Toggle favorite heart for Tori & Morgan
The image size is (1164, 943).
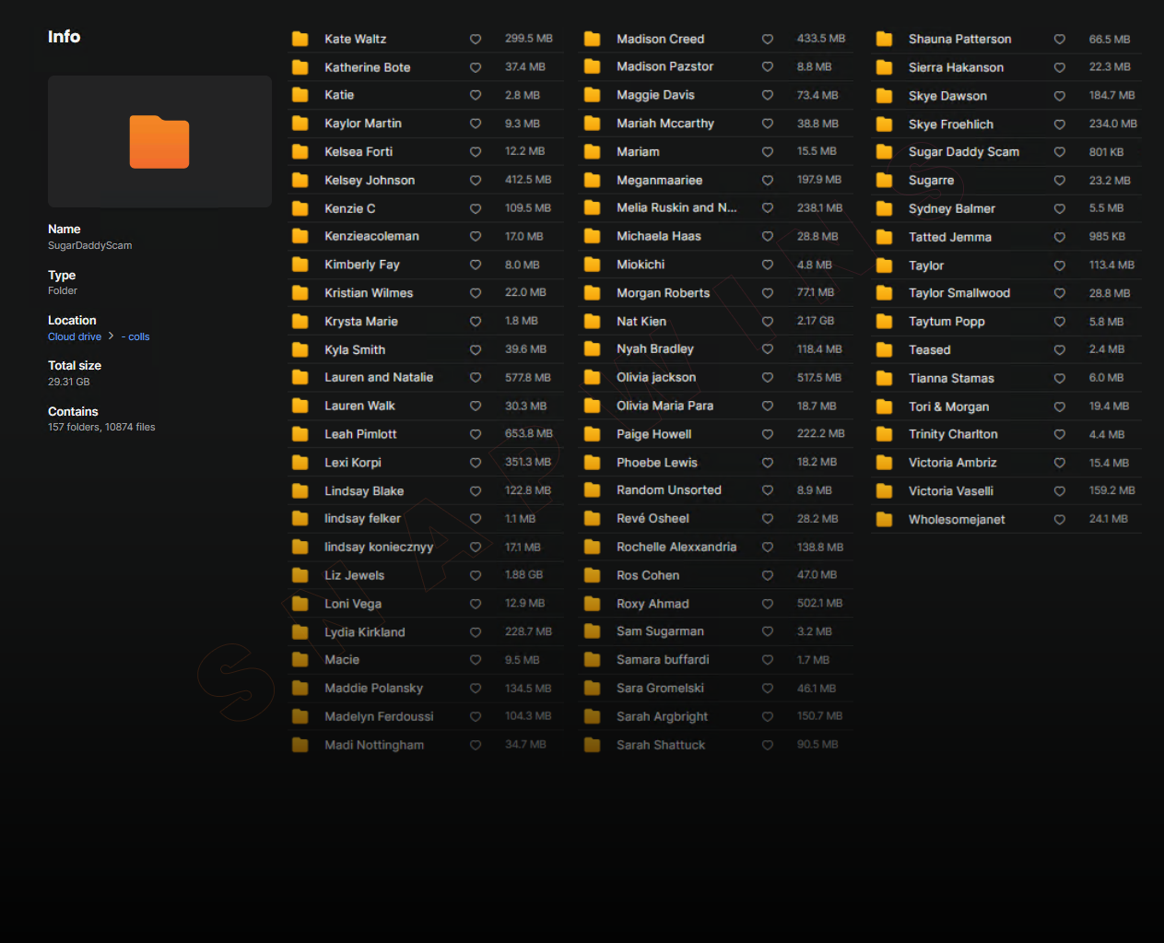(1059, 407)
